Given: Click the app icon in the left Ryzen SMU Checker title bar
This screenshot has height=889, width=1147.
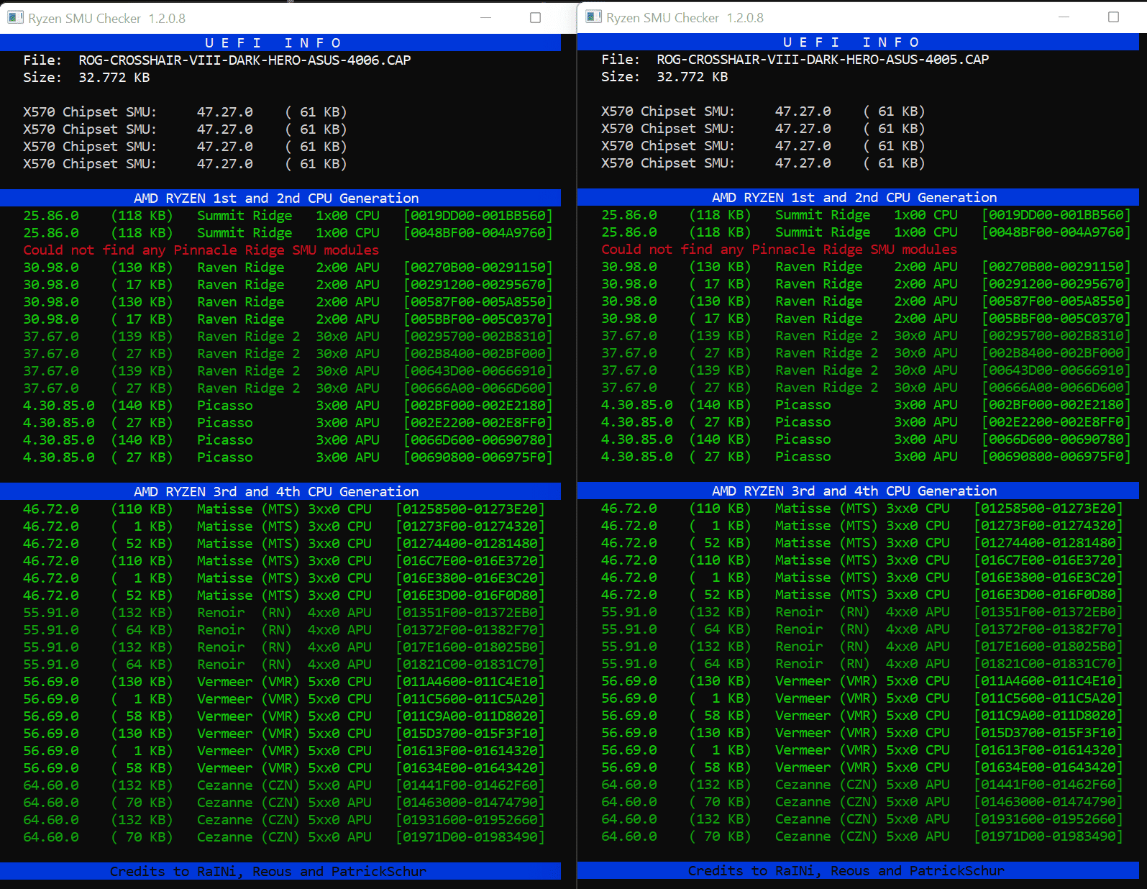Looking at the screenshot, I should 14,17.
